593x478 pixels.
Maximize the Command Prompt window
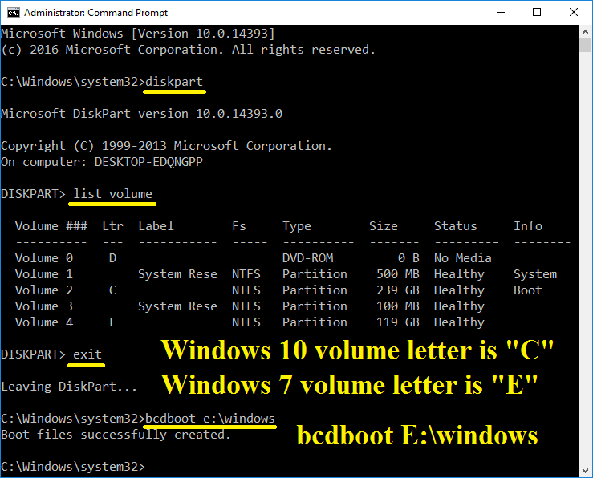point(536,13)
